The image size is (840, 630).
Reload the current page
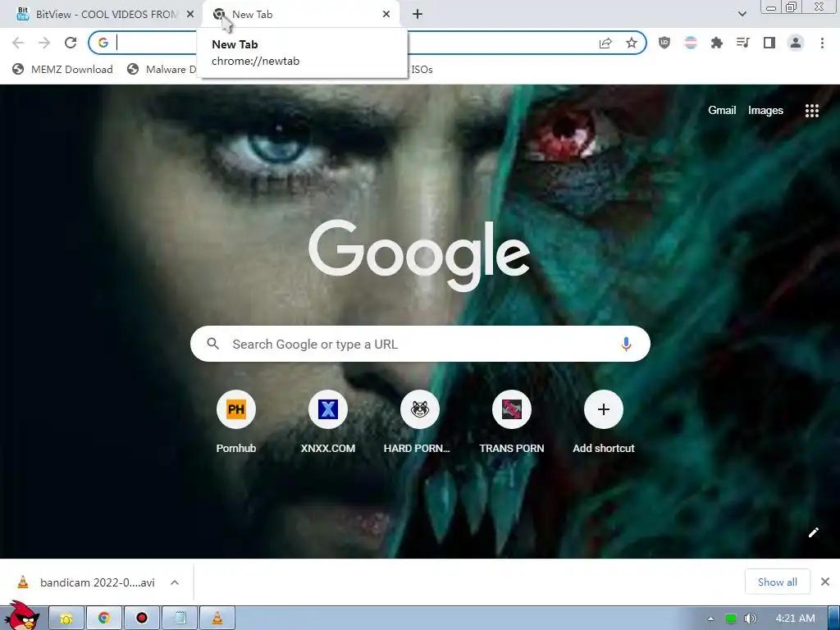71,43
